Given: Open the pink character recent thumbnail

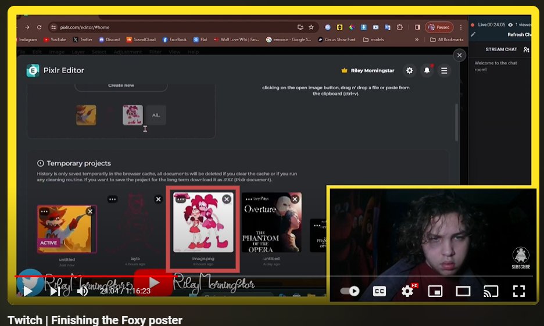Looking at the screenshot, I should [133, 115].
